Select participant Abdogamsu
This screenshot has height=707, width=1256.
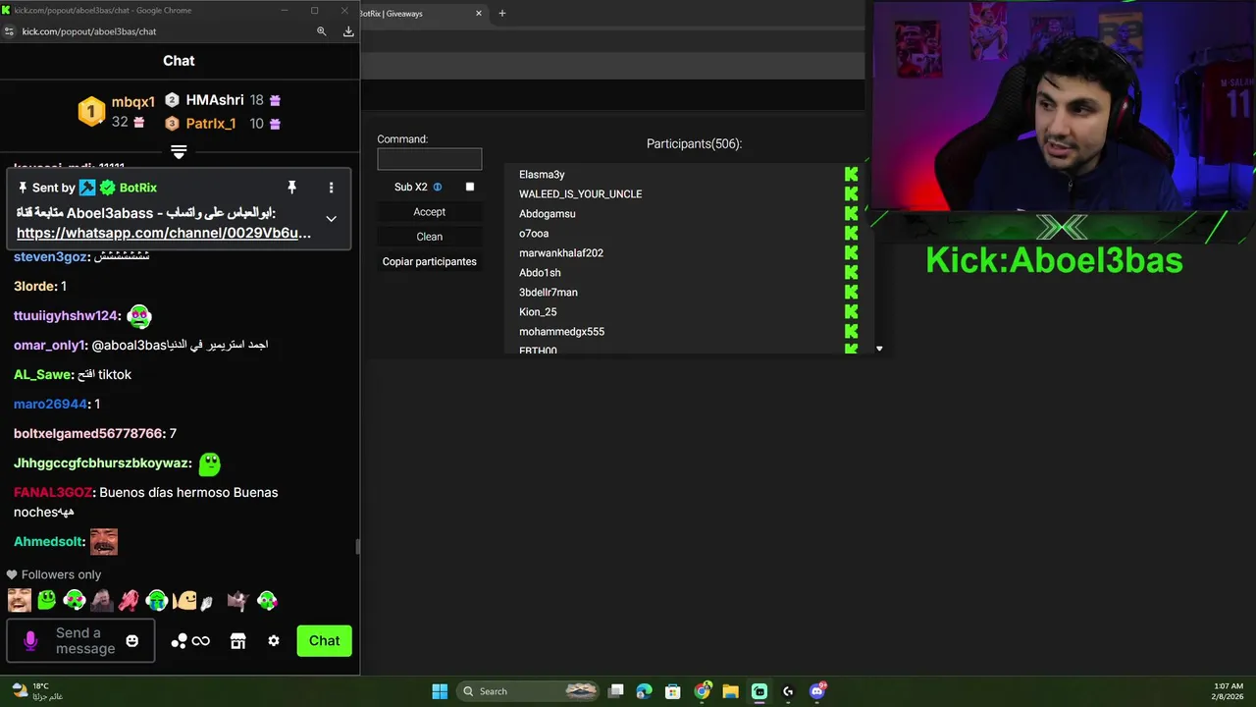[x=548, y=214]
